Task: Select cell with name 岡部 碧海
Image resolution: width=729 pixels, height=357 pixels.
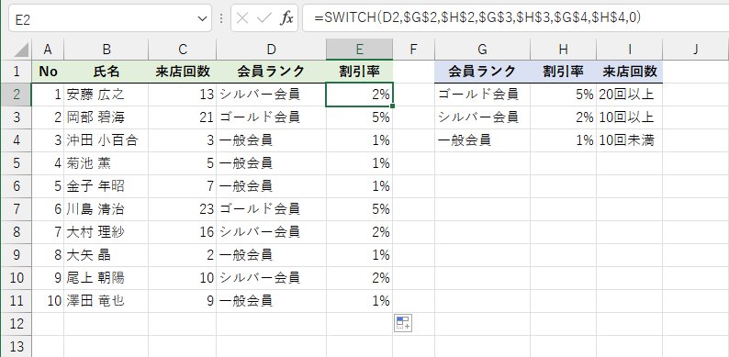Action: coord(107,117)
